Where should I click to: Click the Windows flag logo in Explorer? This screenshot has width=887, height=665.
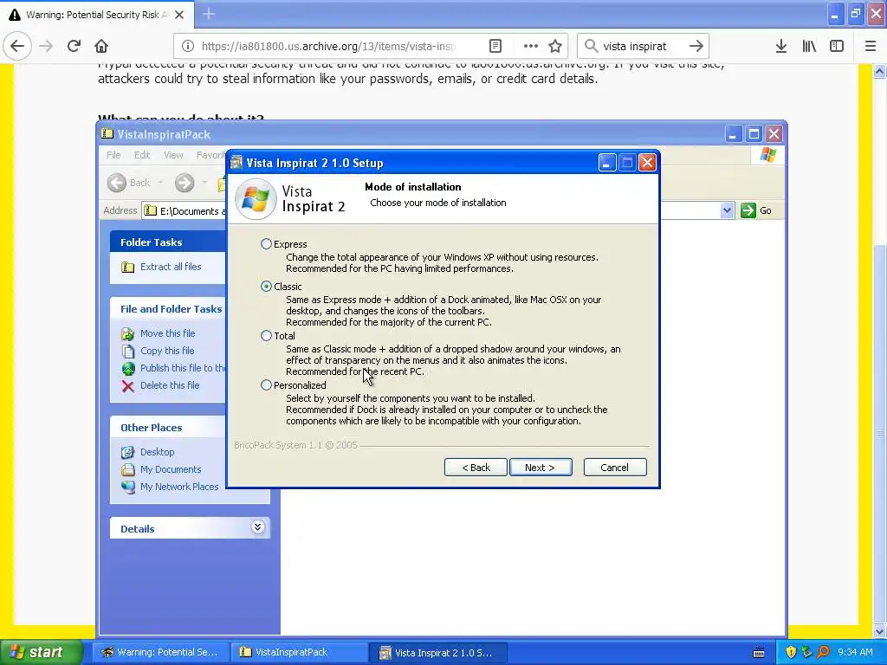(x=767, y=154)
